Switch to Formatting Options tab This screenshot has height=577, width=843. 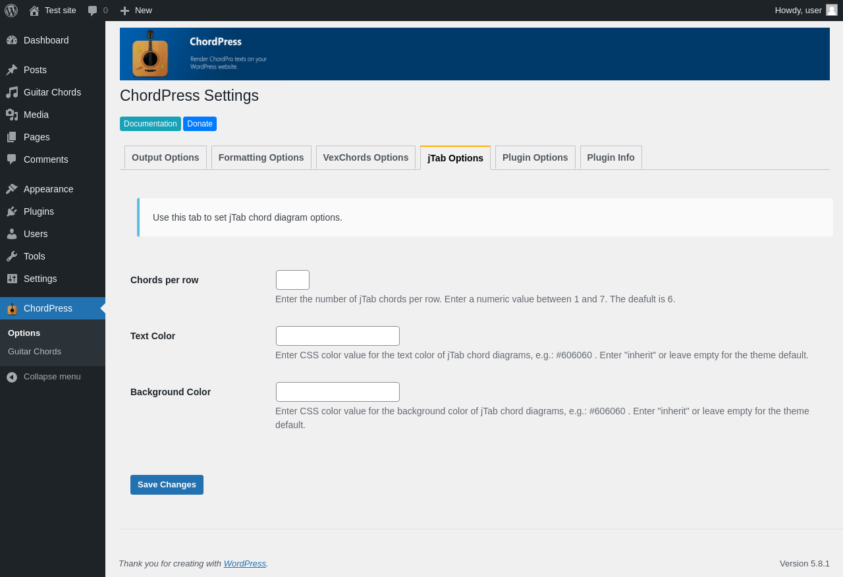point(261,157)
